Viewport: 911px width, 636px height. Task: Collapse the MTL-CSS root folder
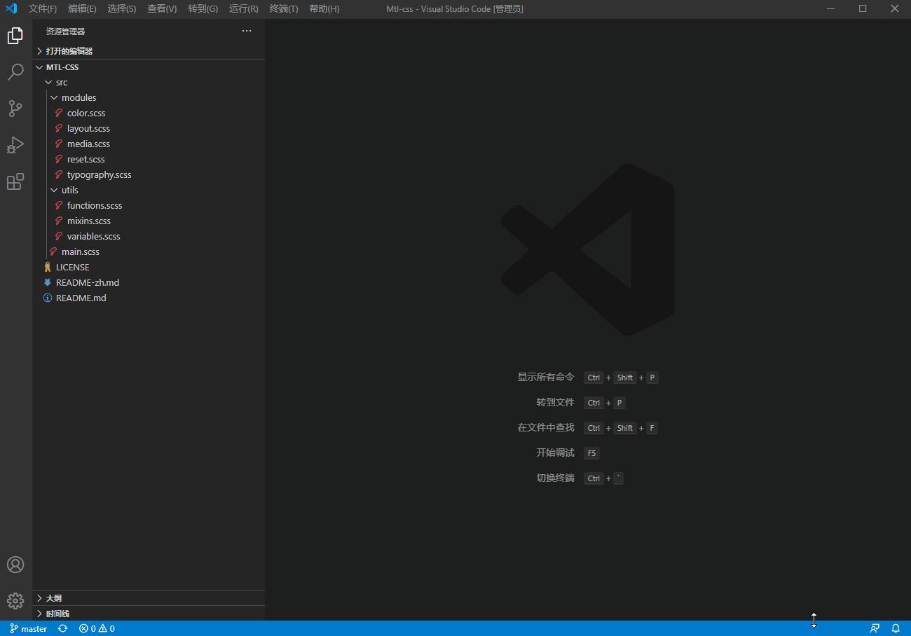pyautogui.click(x=149, y=67)
